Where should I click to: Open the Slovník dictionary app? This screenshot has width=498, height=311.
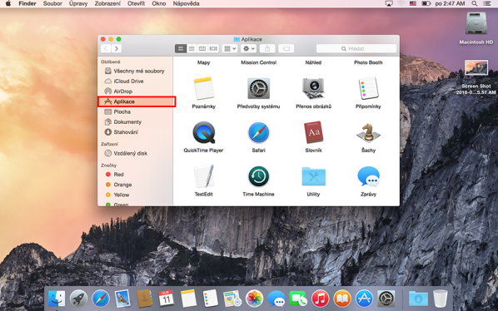[313, 132]
